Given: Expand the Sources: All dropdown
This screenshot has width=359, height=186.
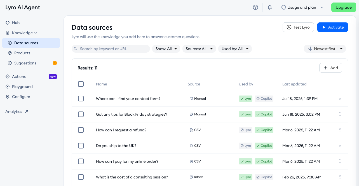Looking at the screenshot, I should [x=199, y=49].
